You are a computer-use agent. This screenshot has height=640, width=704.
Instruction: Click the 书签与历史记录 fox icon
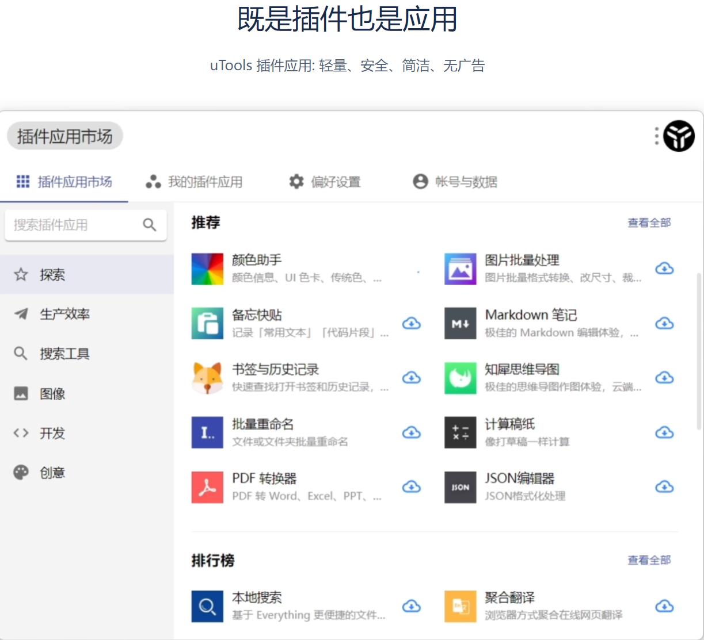(x=207, y=378)
